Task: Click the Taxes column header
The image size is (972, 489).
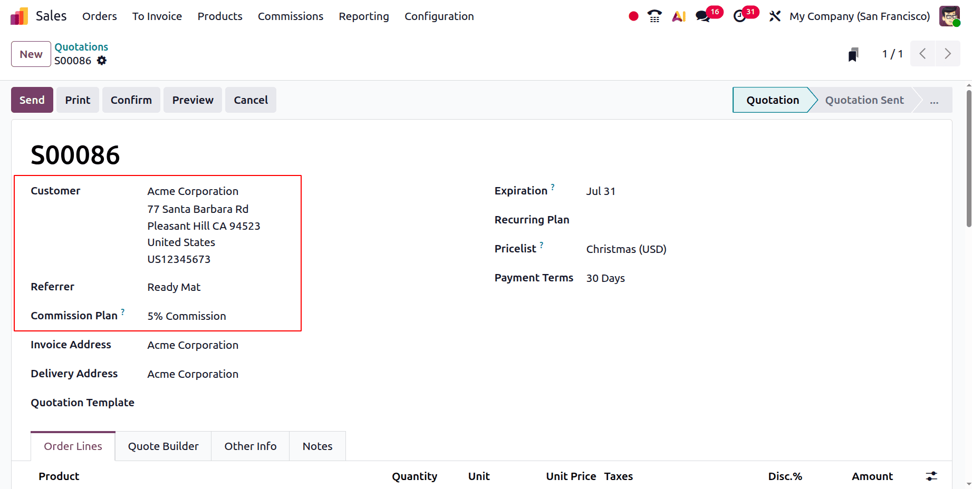Action: [619, 476]
